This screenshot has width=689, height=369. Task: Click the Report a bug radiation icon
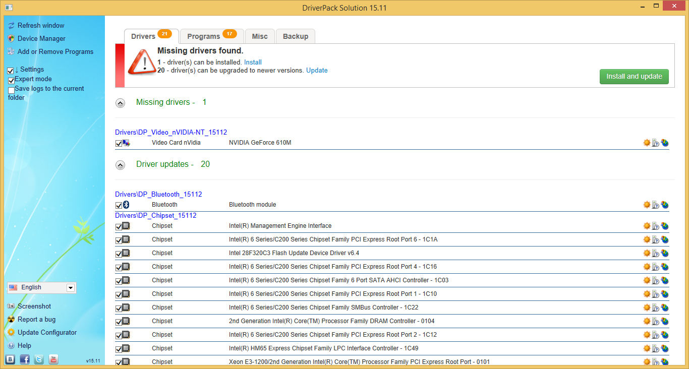click(x=11, y=319)
